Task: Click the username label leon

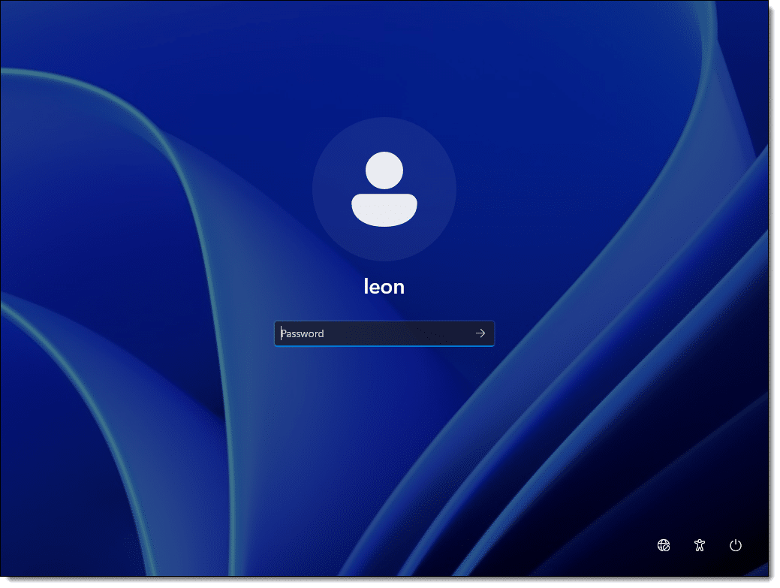Action: pos(384,286)
